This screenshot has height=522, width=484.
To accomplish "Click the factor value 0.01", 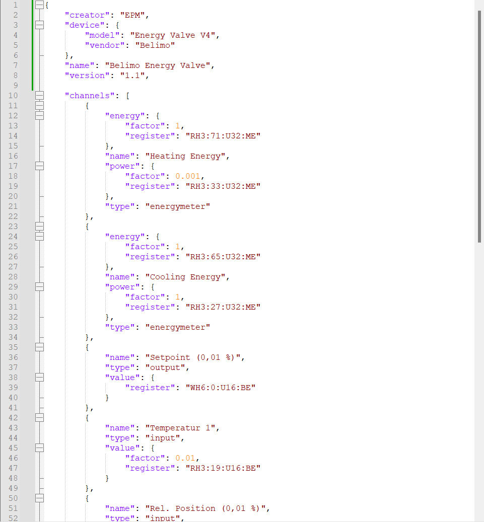I will pyautogui.click(x=185, y=458).
